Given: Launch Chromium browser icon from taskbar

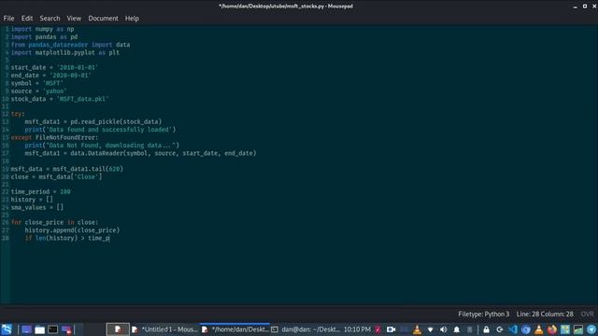Looking at the screenshot, I should [526, 329].
